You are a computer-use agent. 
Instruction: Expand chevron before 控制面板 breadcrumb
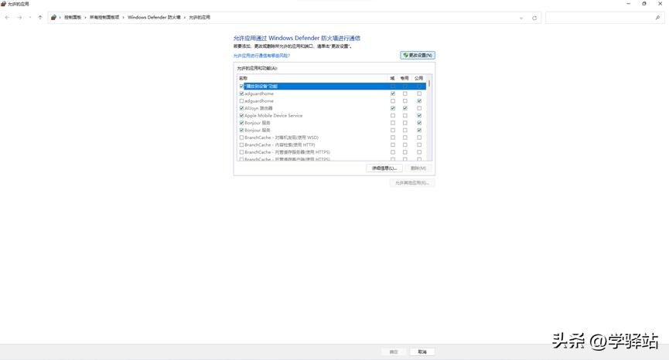tap(60, 18)
